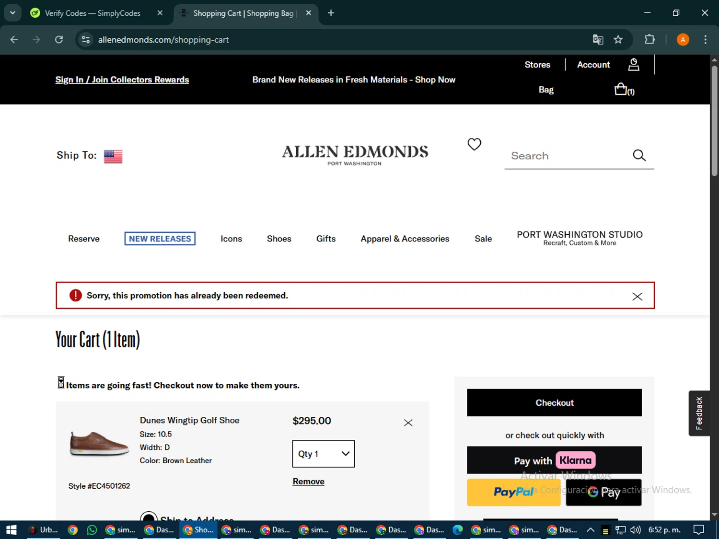Click the Allen Edmonds logo
Screen dimensions: 719x539
point(355,155)
